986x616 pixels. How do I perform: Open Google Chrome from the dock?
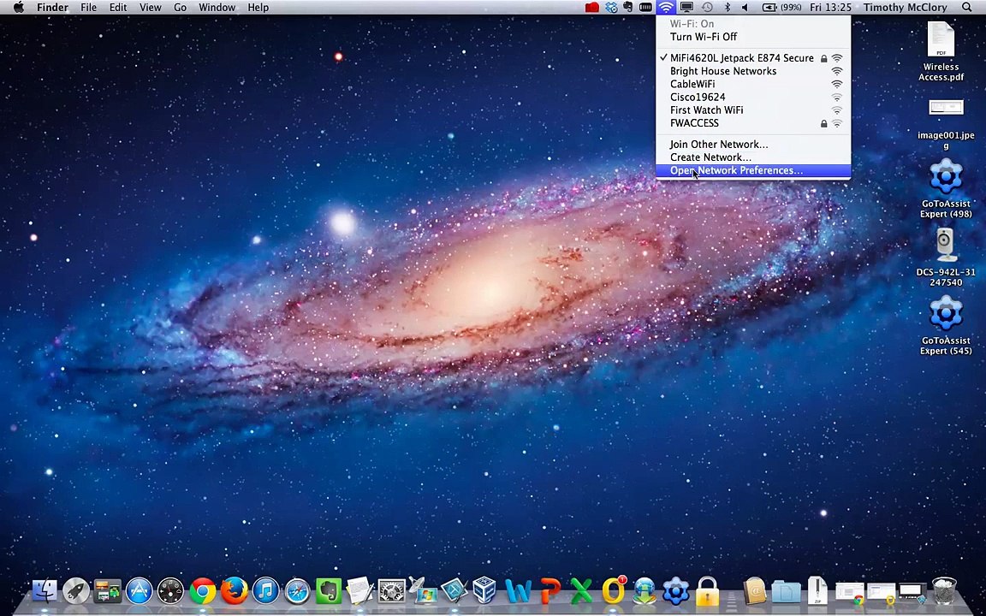[203, 591]
